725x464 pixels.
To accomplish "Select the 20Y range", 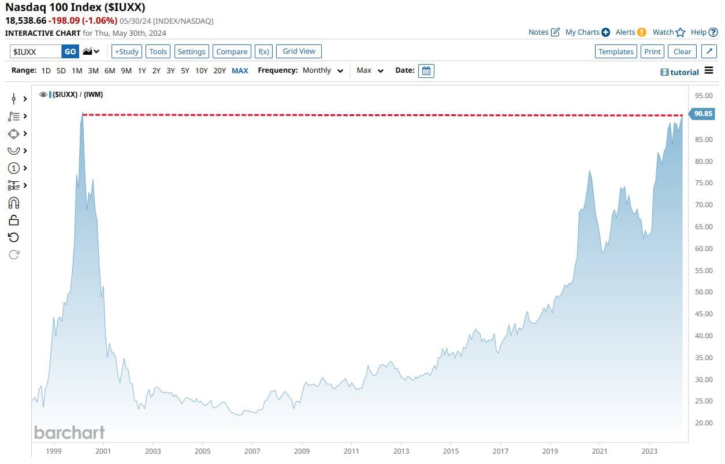I will [220, 70].
